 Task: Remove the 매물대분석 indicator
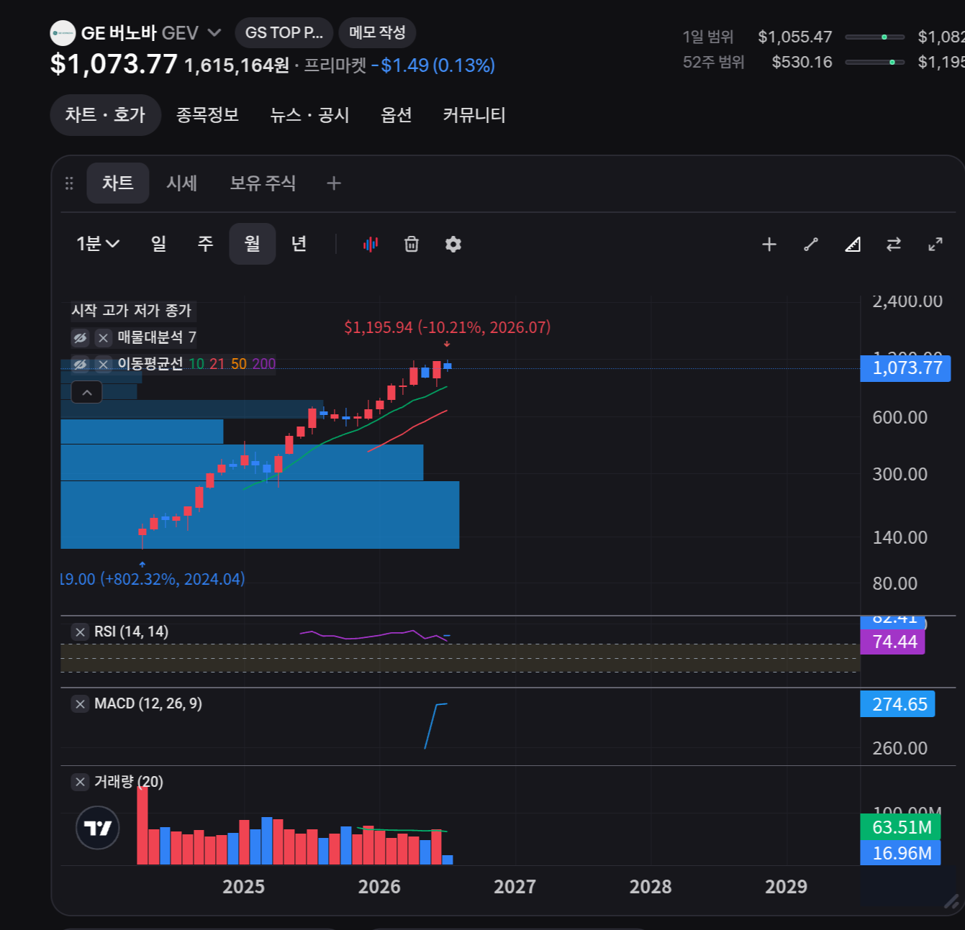point(104,337)
